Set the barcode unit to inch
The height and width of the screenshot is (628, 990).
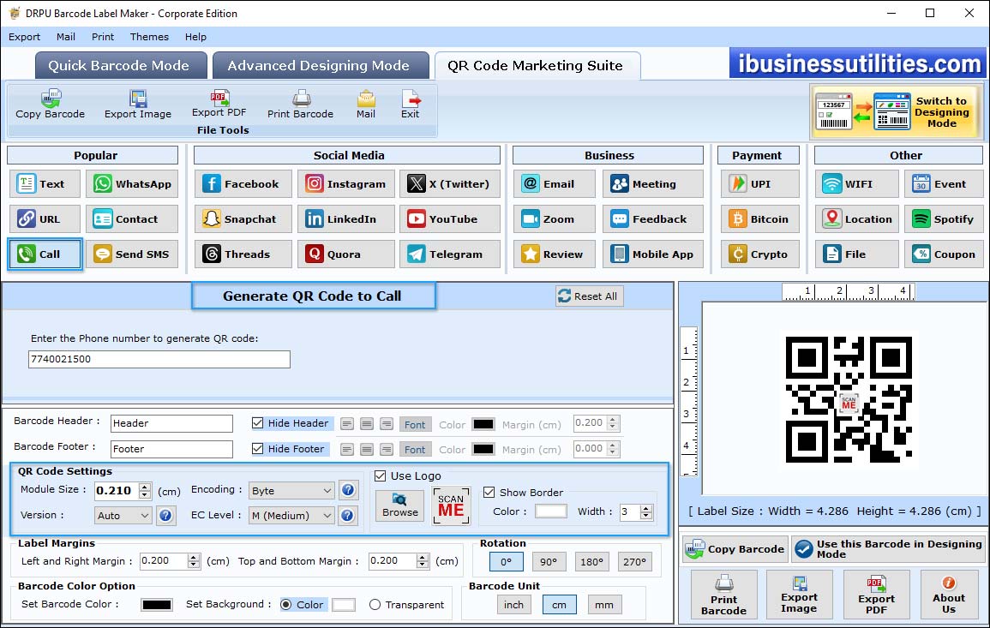[513, 605]
